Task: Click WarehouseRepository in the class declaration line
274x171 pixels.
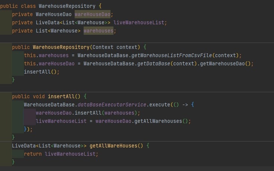Action: [x=67, y=6]
